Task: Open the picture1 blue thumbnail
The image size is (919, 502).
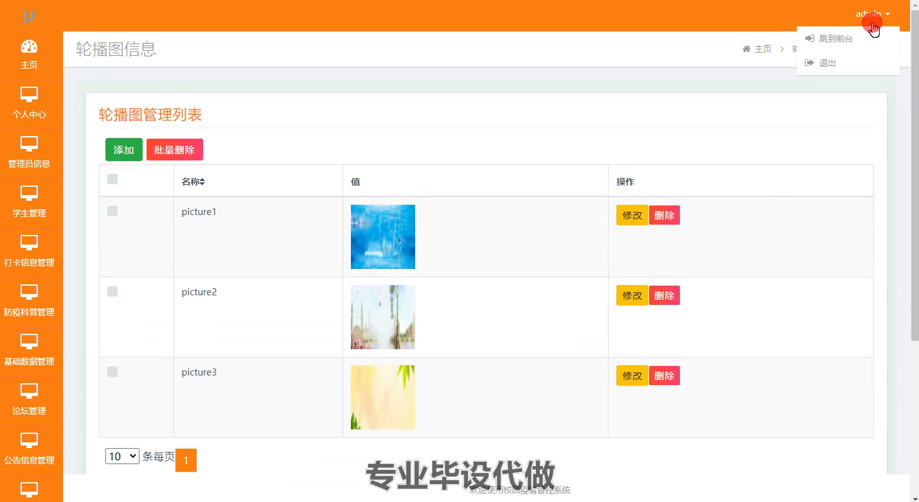Action: (x=383, y=237)
